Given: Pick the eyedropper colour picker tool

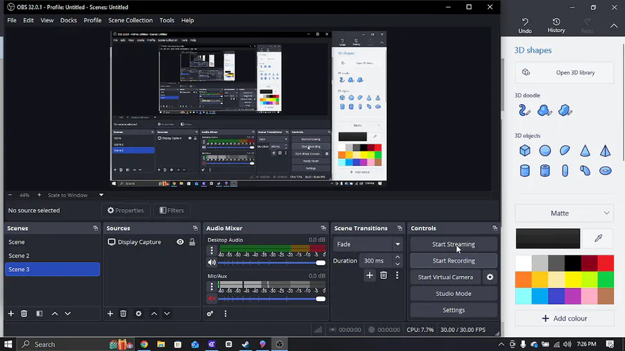Looking at the screenshot, I should [598, 239].
